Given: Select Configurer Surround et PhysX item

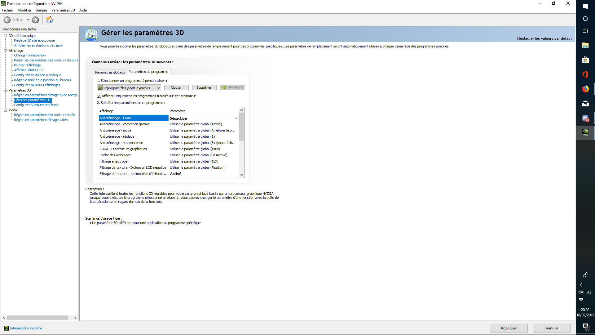Looking at the screenshot, I should tap(36, 105).
